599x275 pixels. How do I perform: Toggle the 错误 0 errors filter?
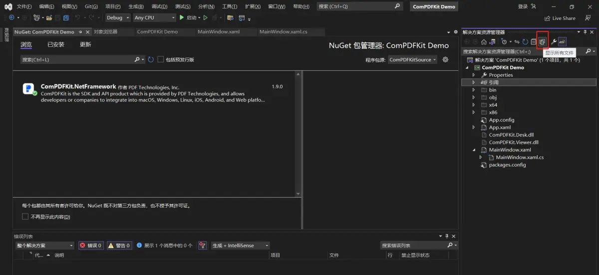(91, 246)
